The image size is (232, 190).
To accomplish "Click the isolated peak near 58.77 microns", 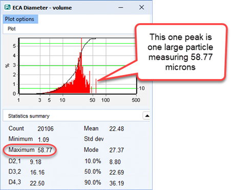I will pyautogui.click(x=96, y=86).
